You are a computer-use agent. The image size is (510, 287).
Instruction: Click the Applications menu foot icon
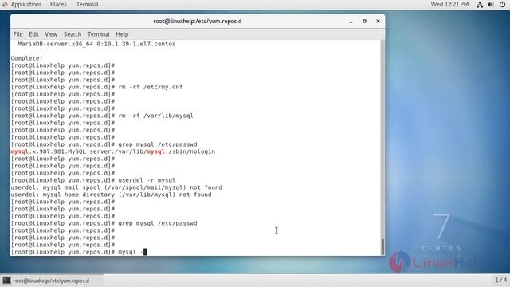5,4
